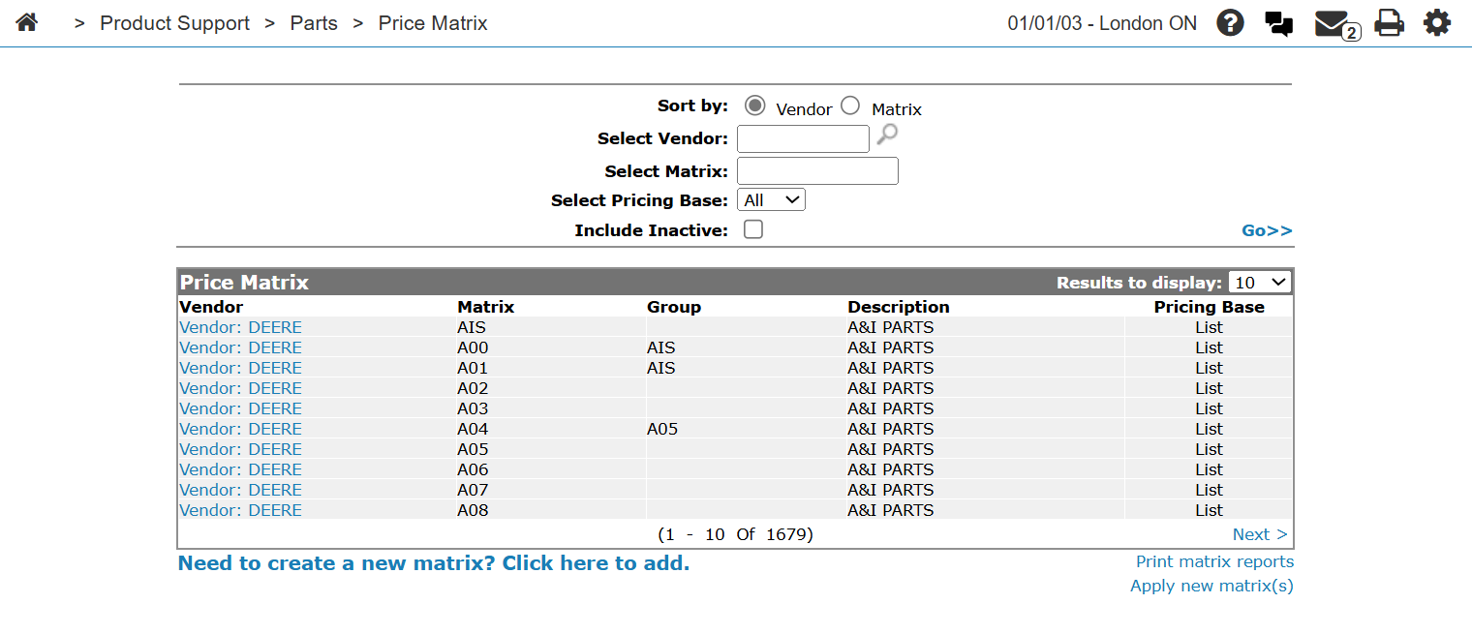Open Vendor: DEERE link for matrix A08
Screen dimensions: 1472x634
(240, 510)
